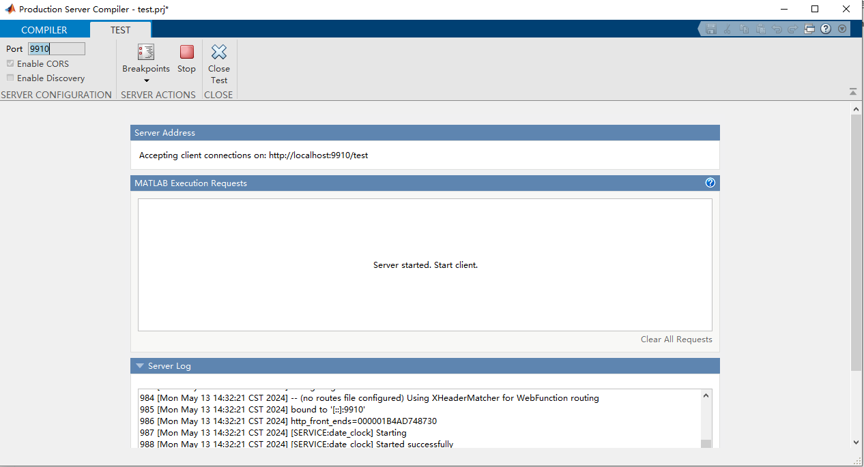Collapse the Server Log section
Viewport: 864px width, 467px height.
coord(140,366)
